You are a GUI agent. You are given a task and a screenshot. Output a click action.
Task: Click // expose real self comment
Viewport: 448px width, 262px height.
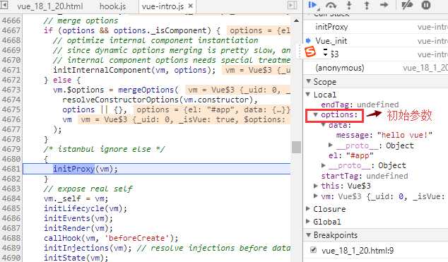tap(88, 189)
